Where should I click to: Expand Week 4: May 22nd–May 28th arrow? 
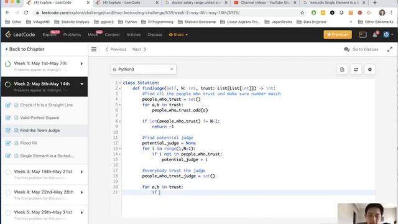pos(81,192)
